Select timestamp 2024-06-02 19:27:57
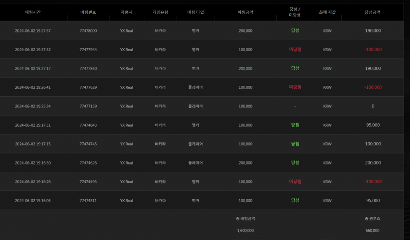The image size is (410, 240). click(33, 30)
